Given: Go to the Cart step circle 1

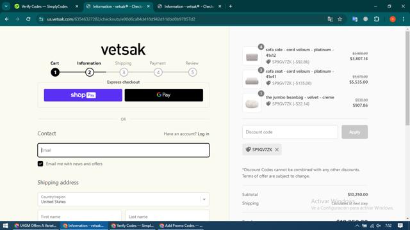Looking at the screenshot, I should (x=55, y=72).
